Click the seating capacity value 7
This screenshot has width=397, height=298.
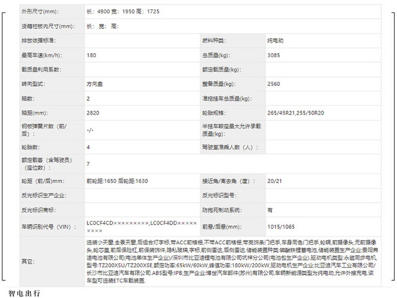point(88,164)
